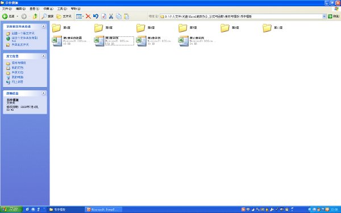Select the 第4章 folder icon
Screen dimensions: 341x213
tap(56, 28)
